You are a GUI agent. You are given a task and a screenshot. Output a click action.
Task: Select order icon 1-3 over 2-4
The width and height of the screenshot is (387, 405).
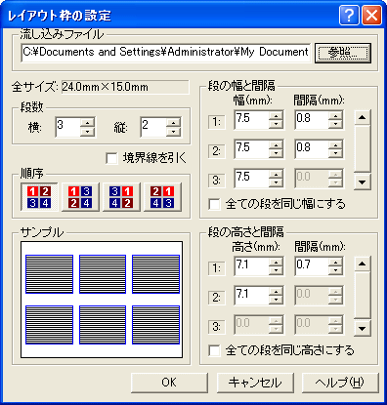click(80, 197)
